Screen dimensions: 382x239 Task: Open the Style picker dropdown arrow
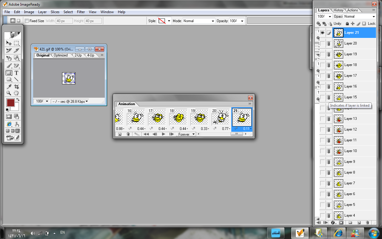pyautogui.click(x=169, y=21)
